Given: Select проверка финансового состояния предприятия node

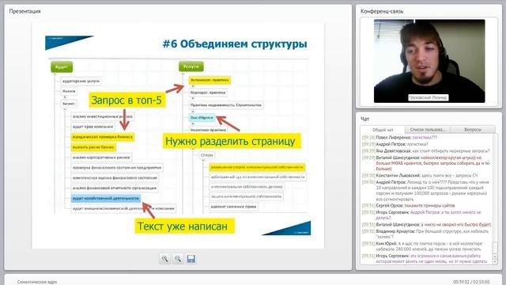Looking at the screenshot, I should (117, 168).
